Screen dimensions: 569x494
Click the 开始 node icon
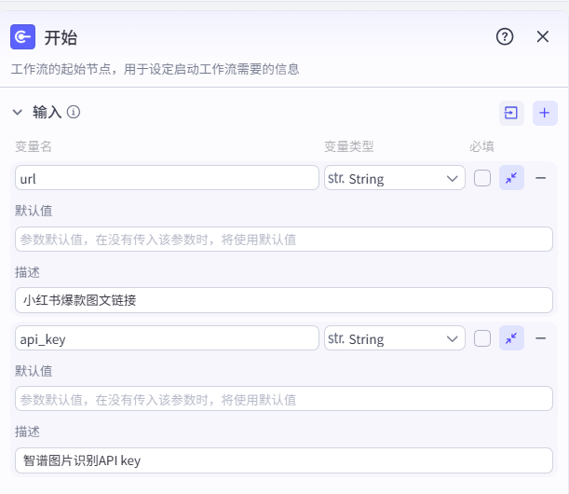coord(23,37)
